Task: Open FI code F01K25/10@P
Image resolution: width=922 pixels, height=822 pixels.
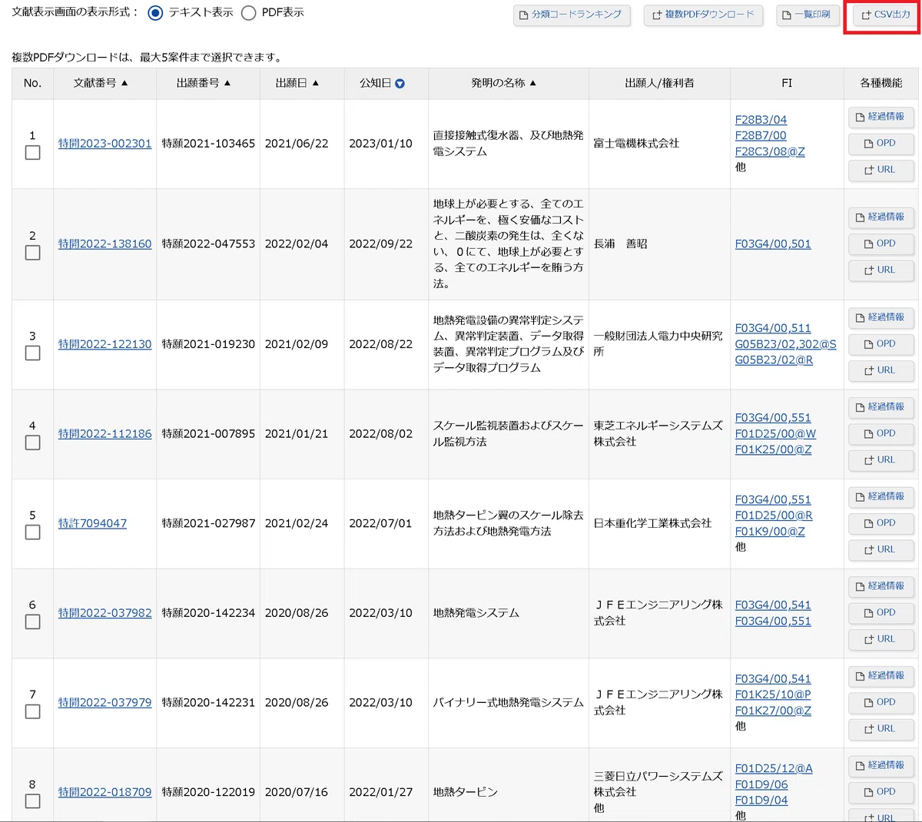Action: pos(773,694)
